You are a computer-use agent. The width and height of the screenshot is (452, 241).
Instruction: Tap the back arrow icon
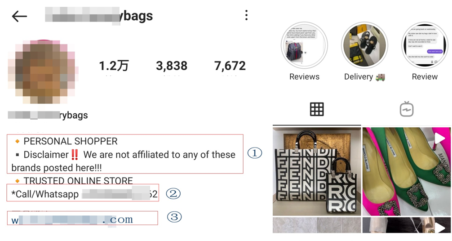[19, 17]
